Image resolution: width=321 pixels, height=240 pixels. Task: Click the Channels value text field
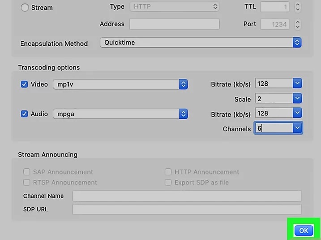click(273, 128)
